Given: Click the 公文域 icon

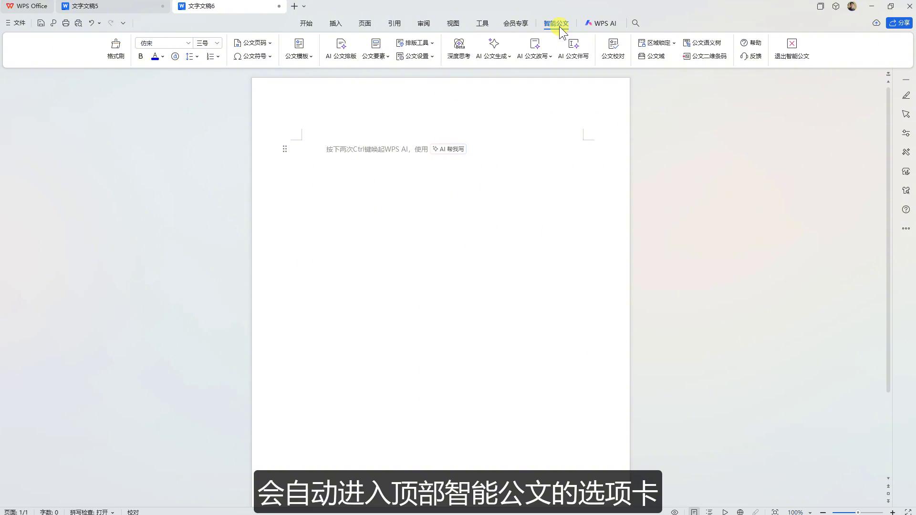Looking at the screenshot, I should pos(653,56).
